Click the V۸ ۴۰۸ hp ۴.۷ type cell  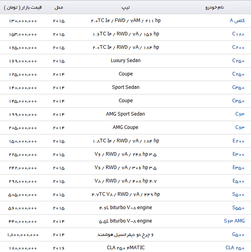125,181
